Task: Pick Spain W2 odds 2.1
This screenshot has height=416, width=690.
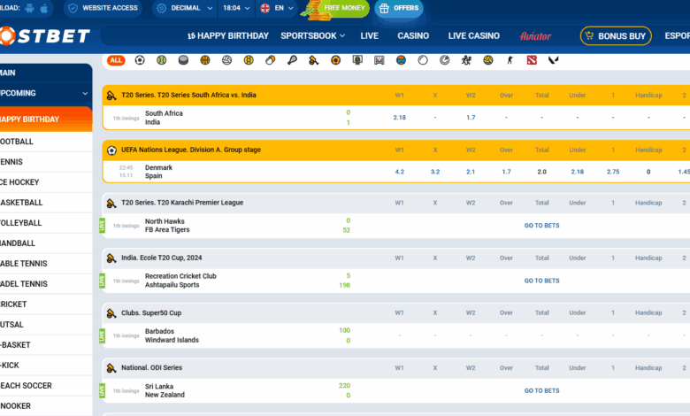Action: (471, 172)
